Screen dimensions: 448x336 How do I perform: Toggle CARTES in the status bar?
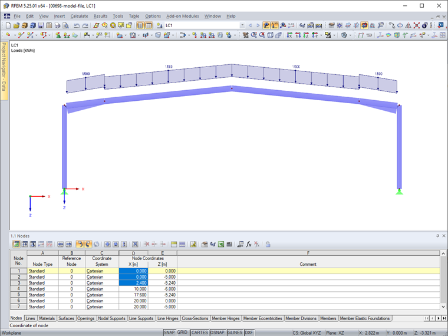199,332
